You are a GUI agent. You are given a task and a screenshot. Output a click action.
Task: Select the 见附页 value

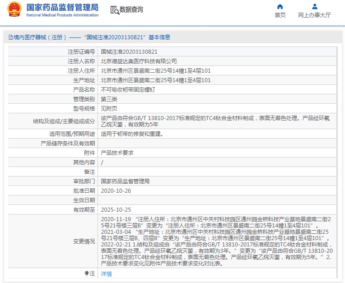(109, 108)
